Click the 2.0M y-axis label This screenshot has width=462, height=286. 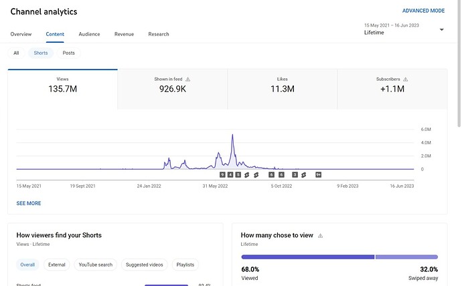426,156
